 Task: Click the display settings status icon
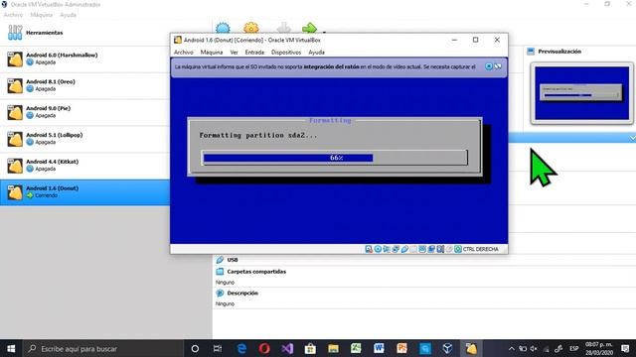(422, 249)
